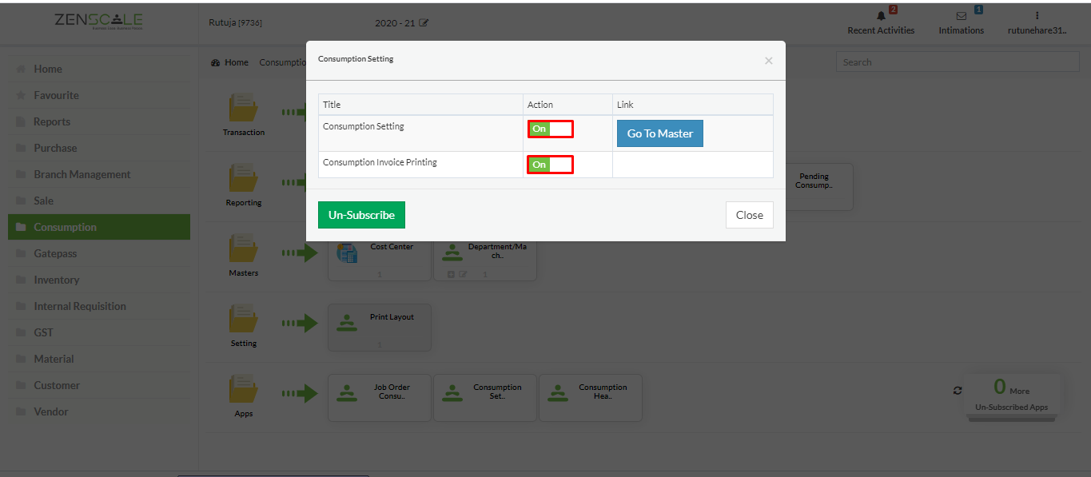1091x477 pixels.
Task: Click the refresh icon near Un-Subscribed Apps
Action: point(958,391)
